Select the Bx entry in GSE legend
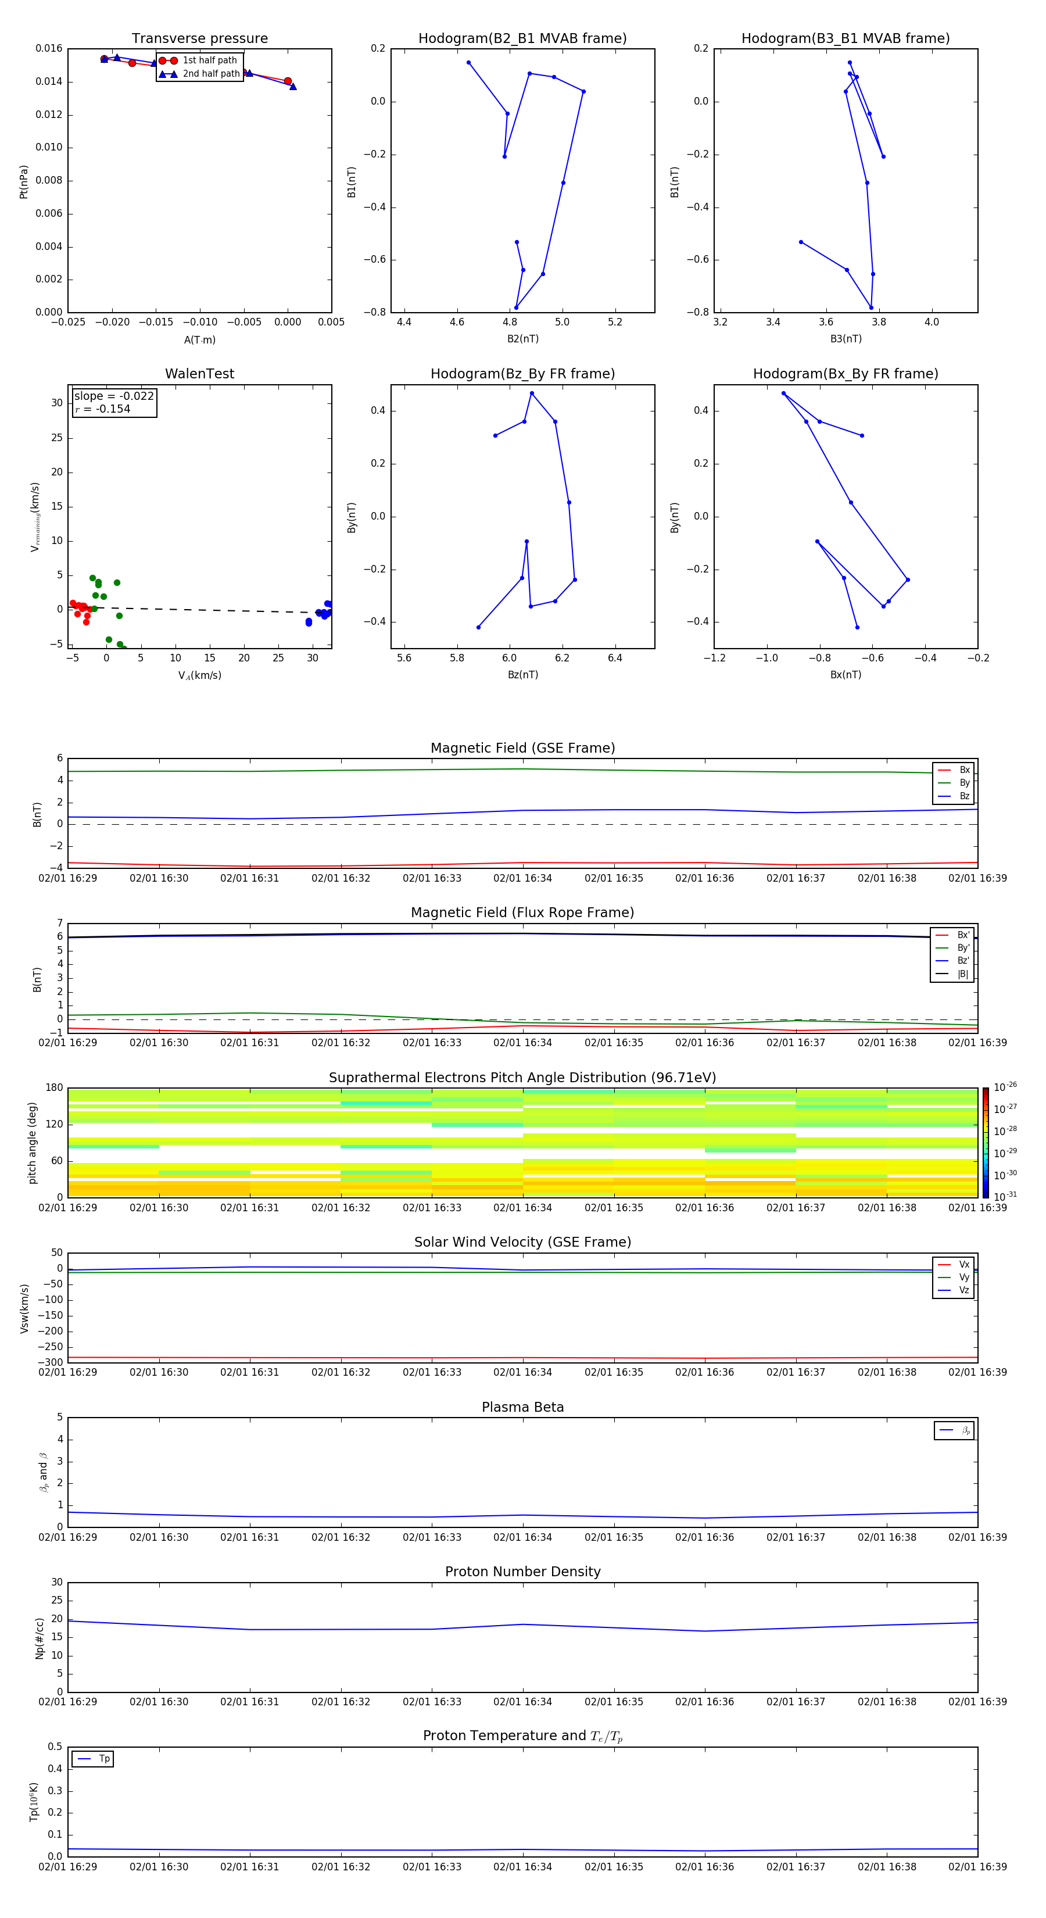Viewport: 1046px width, 1918px height. [954, 770]
